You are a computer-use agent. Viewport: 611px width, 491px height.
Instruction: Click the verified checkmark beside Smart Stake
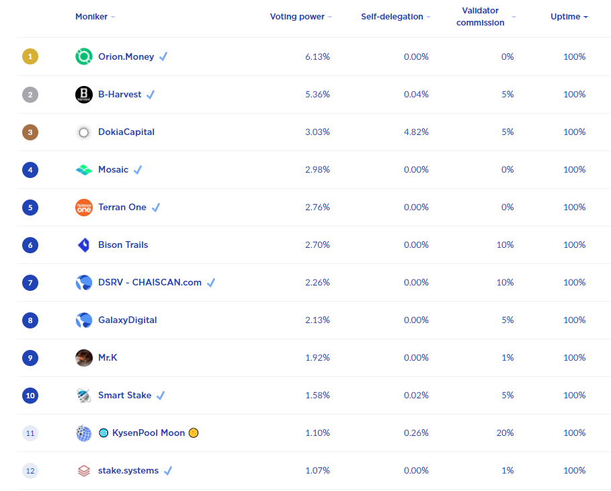click(x=161, y=396)
